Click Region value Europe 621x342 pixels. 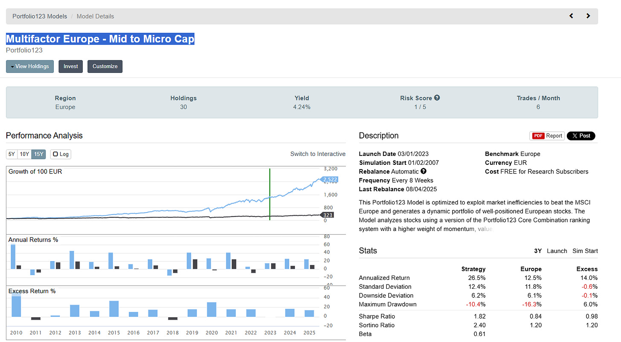point(65,107)
